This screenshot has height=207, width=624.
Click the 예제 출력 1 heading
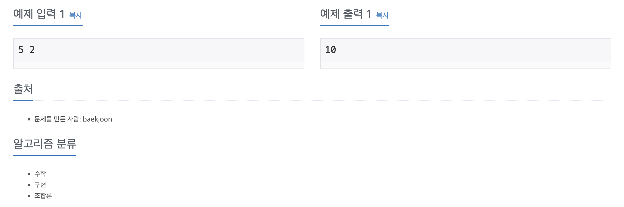(346, 14)
